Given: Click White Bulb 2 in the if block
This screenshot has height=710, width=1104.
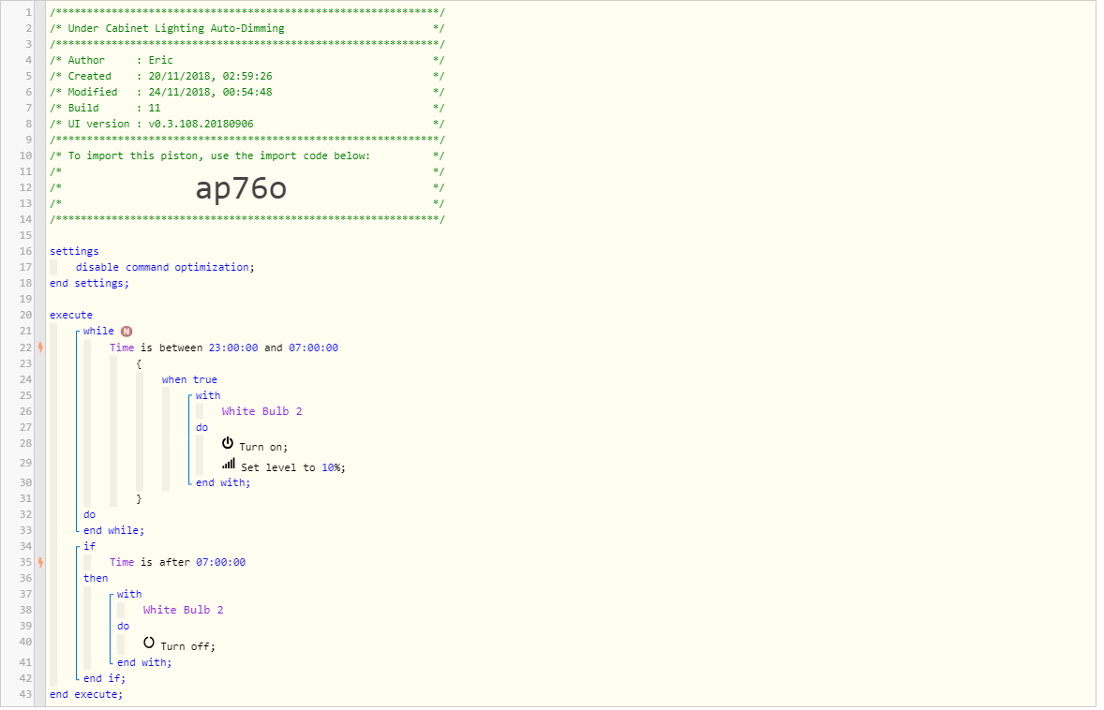Looking at the screenshot, I should point(183,610).
